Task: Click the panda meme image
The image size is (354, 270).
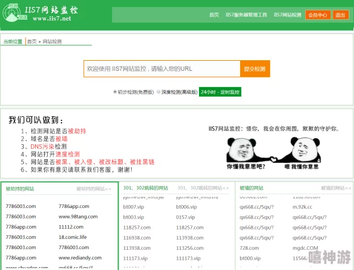Action: point(274,153)
